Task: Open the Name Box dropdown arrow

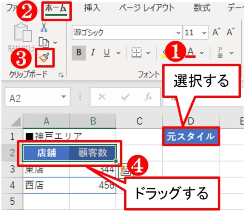Action: coord(63,97)
